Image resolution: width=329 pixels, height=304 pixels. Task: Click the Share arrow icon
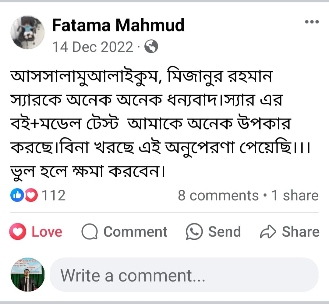click(268, 232)
